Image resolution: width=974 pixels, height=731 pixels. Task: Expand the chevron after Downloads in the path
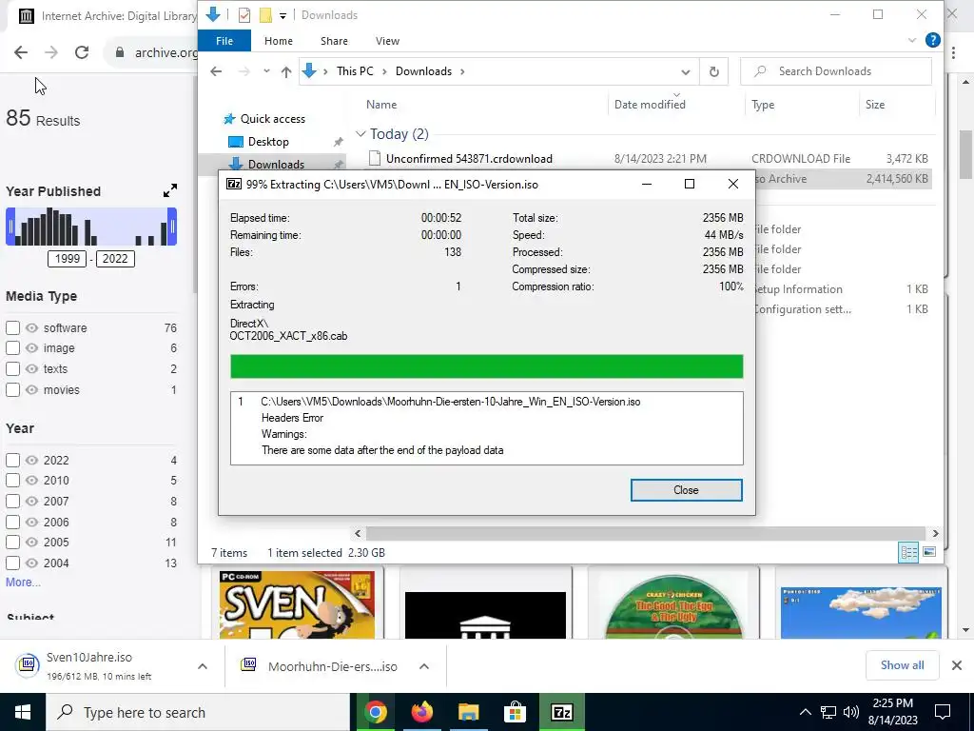coord(462,71)
